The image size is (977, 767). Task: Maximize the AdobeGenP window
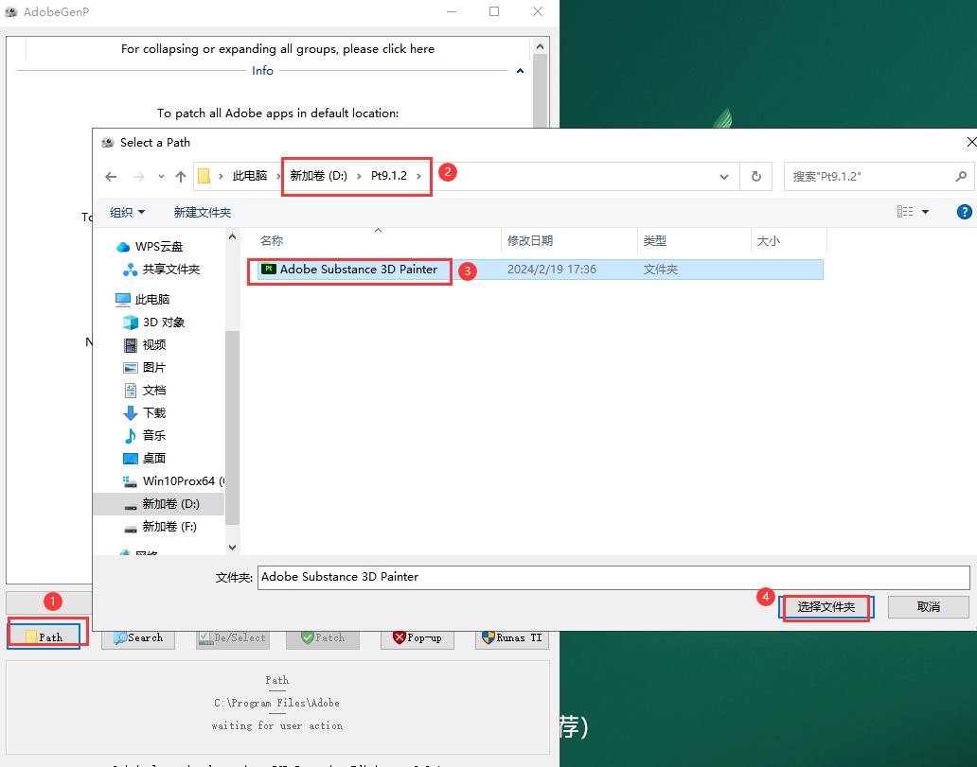pos(494,11)
